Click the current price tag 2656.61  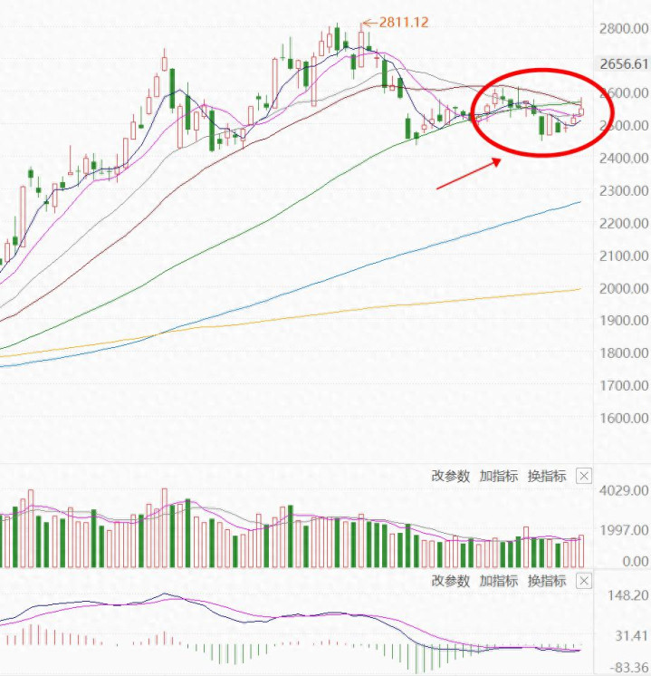point(623,64)
